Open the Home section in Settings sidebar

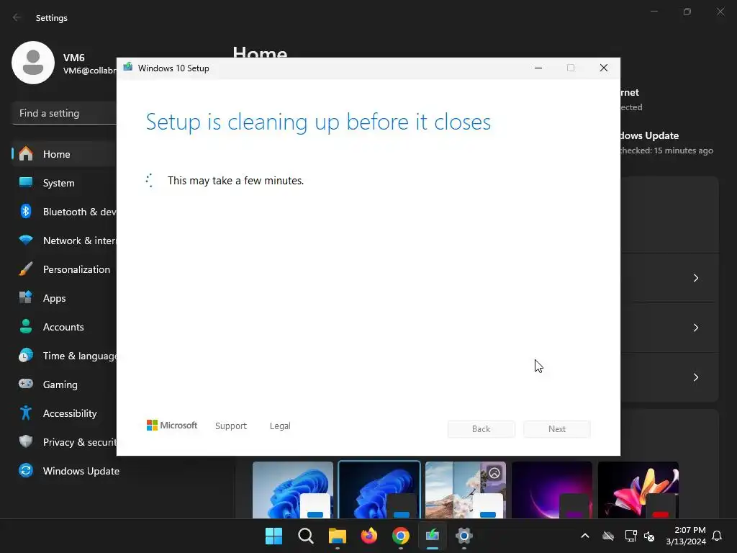[x=64, y=154]
